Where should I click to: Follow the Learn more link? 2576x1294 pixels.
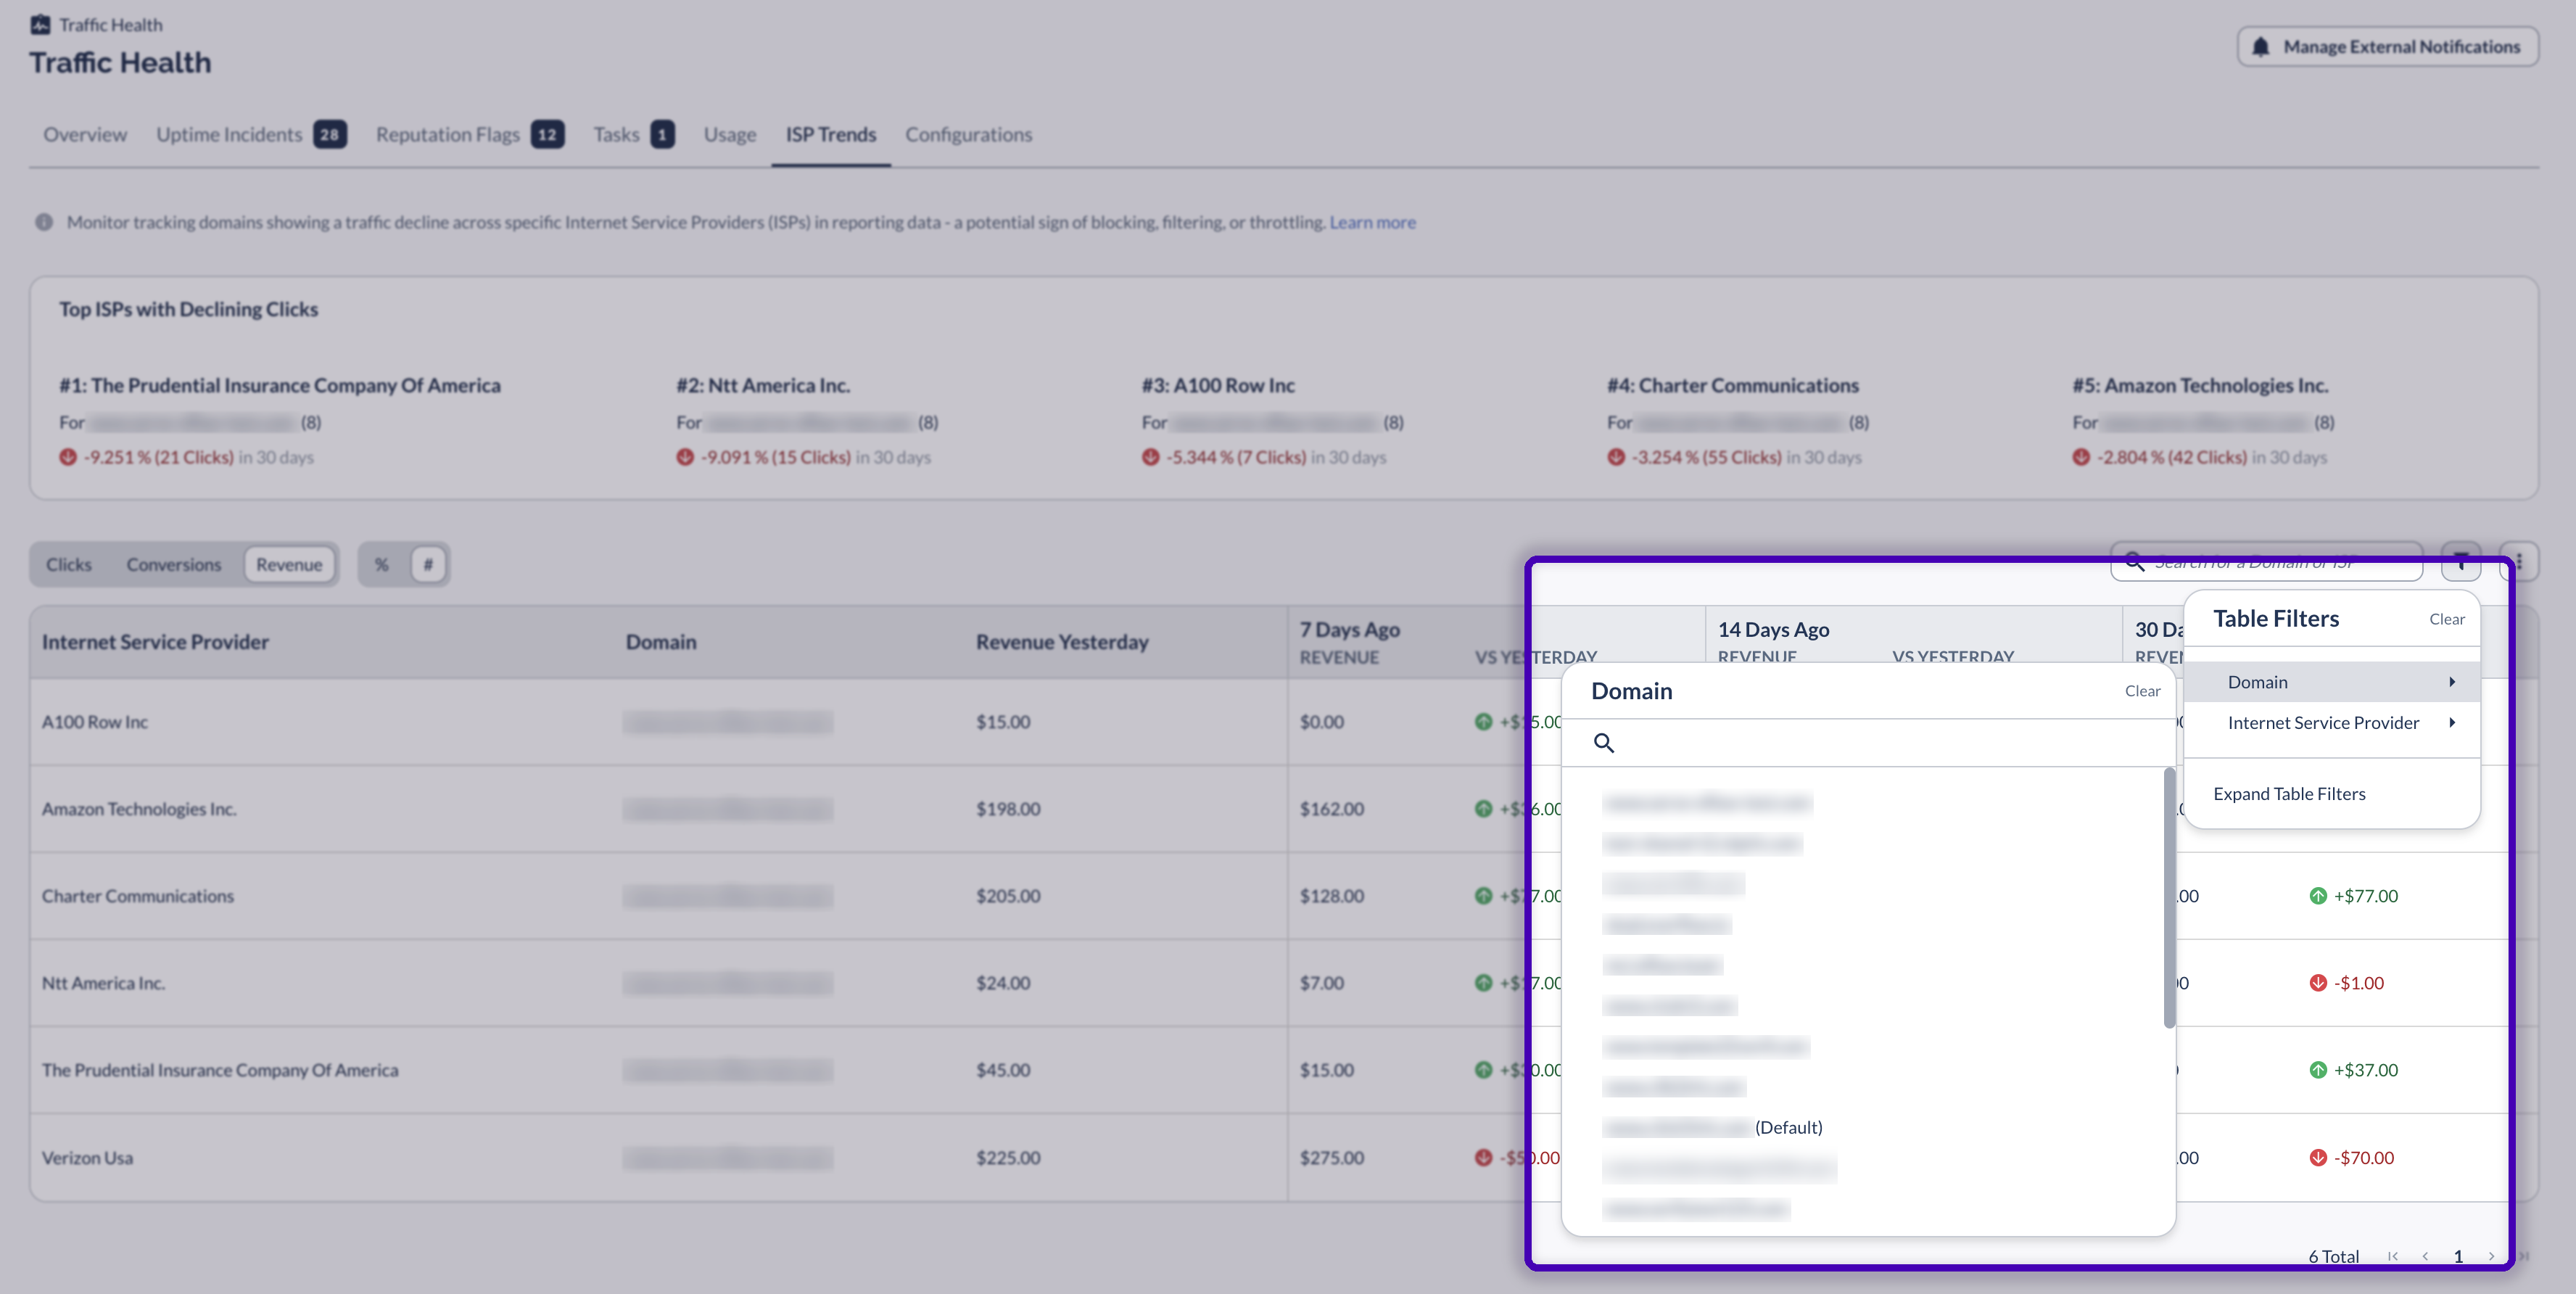point(1372,222)
